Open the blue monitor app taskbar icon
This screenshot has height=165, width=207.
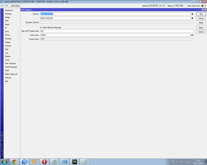(64, 162)
